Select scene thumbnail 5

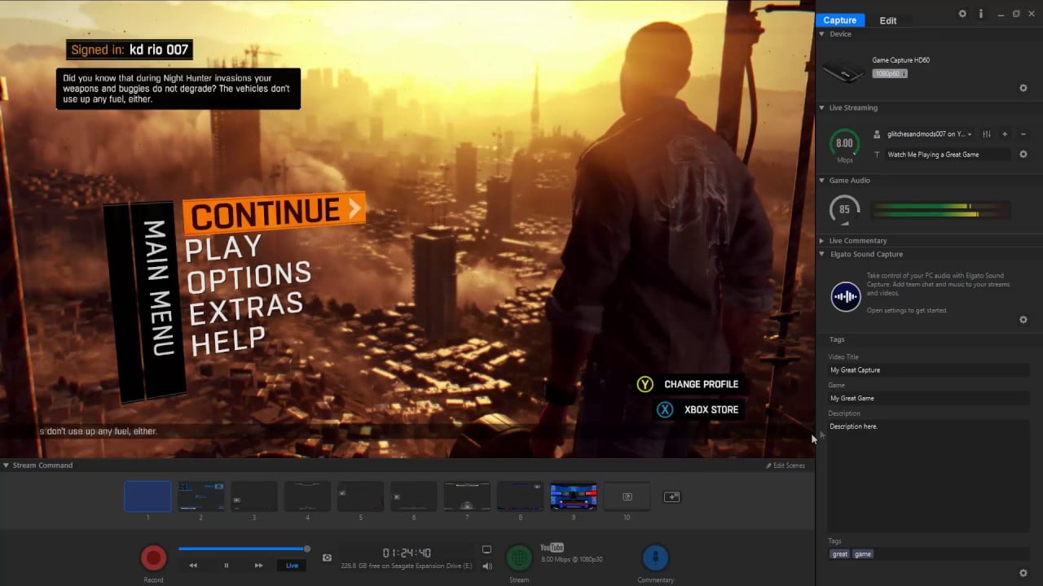[360, 496]
